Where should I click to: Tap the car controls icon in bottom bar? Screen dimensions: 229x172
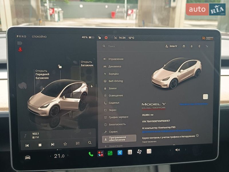tap(28, 157)
